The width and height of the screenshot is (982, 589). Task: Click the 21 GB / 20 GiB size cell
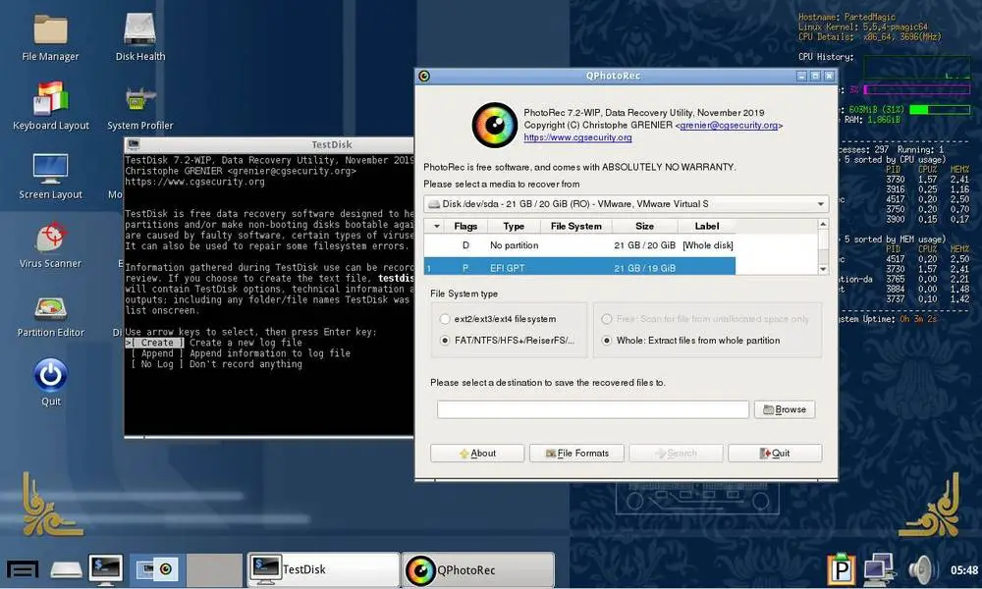coord(644,245)
